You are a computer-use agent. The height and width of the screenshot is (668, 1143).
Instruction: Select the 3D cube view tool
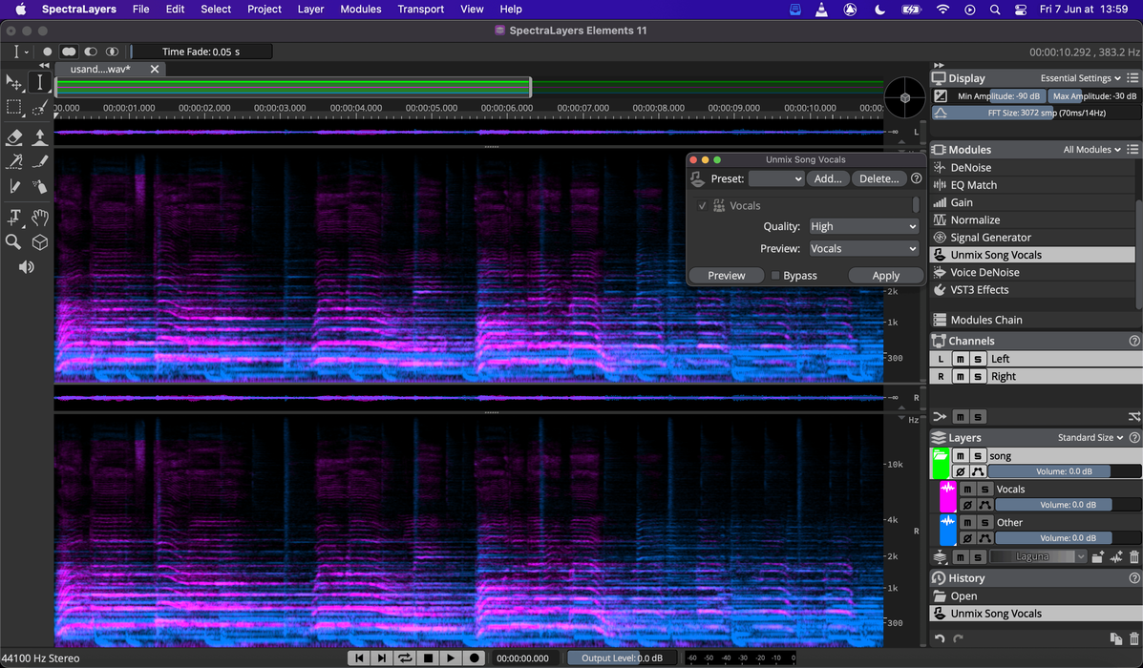point(40,242)
